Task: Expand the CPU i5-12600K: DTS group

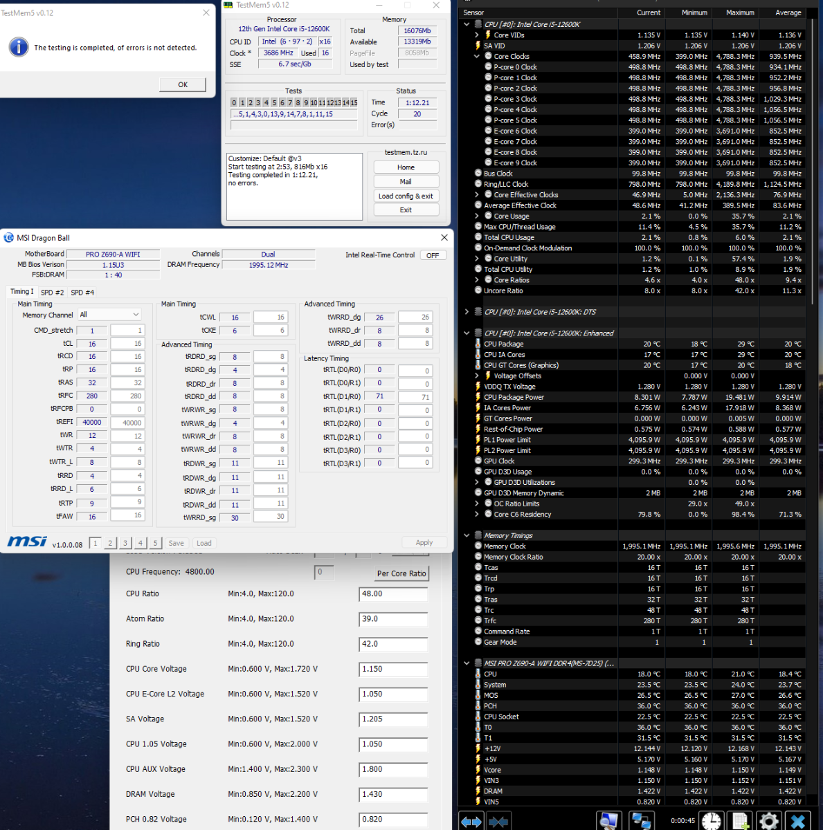Action: (x=467, y=312)
